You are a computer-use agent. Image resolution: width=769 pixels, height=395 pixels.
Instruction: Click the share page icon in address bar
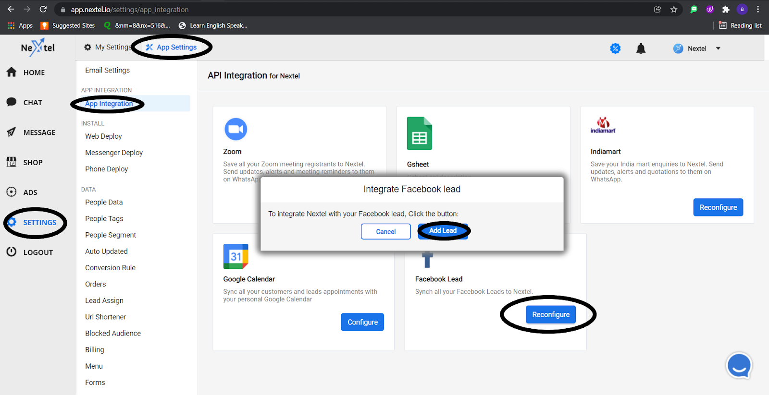(x=657, y=9)
